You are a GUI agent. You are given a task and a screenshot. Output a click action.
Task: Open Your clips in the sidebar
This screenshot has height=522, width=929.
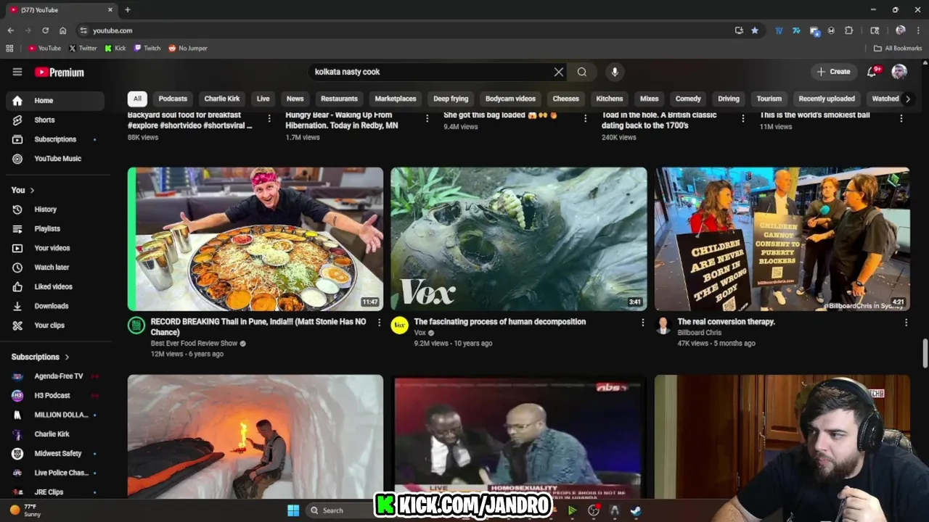[54, 326]
